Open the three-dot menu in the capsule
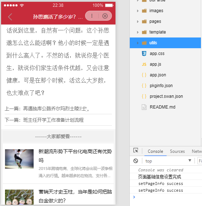 click(x=92, y=16)
